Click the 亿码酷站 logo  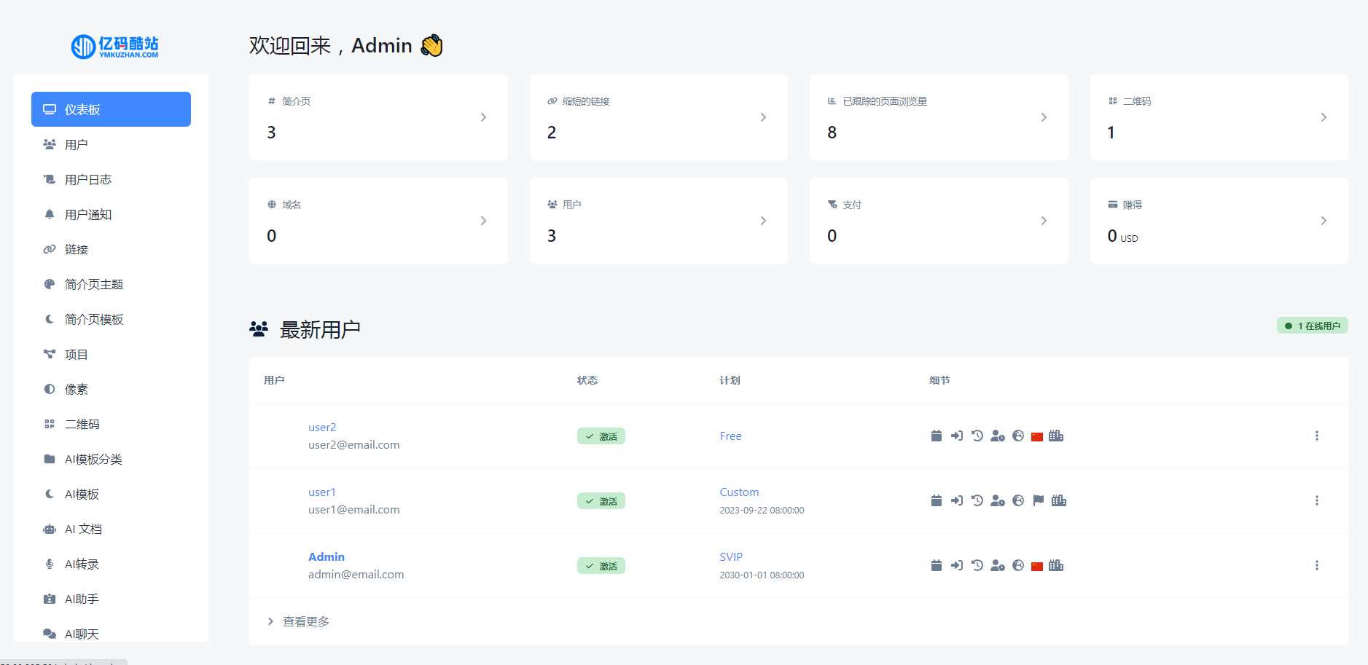click(115, 47)
